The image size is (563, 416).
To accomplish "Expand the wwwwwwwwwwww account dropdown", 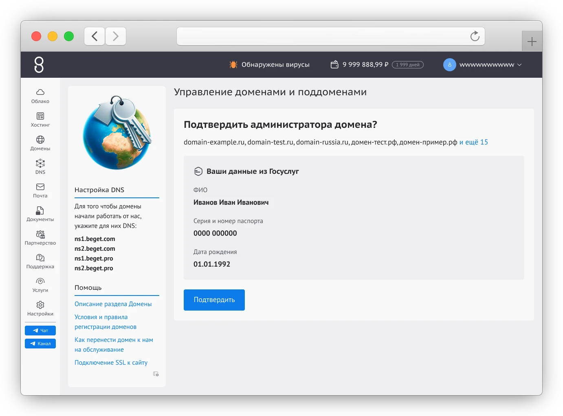I will click(482, 64).
